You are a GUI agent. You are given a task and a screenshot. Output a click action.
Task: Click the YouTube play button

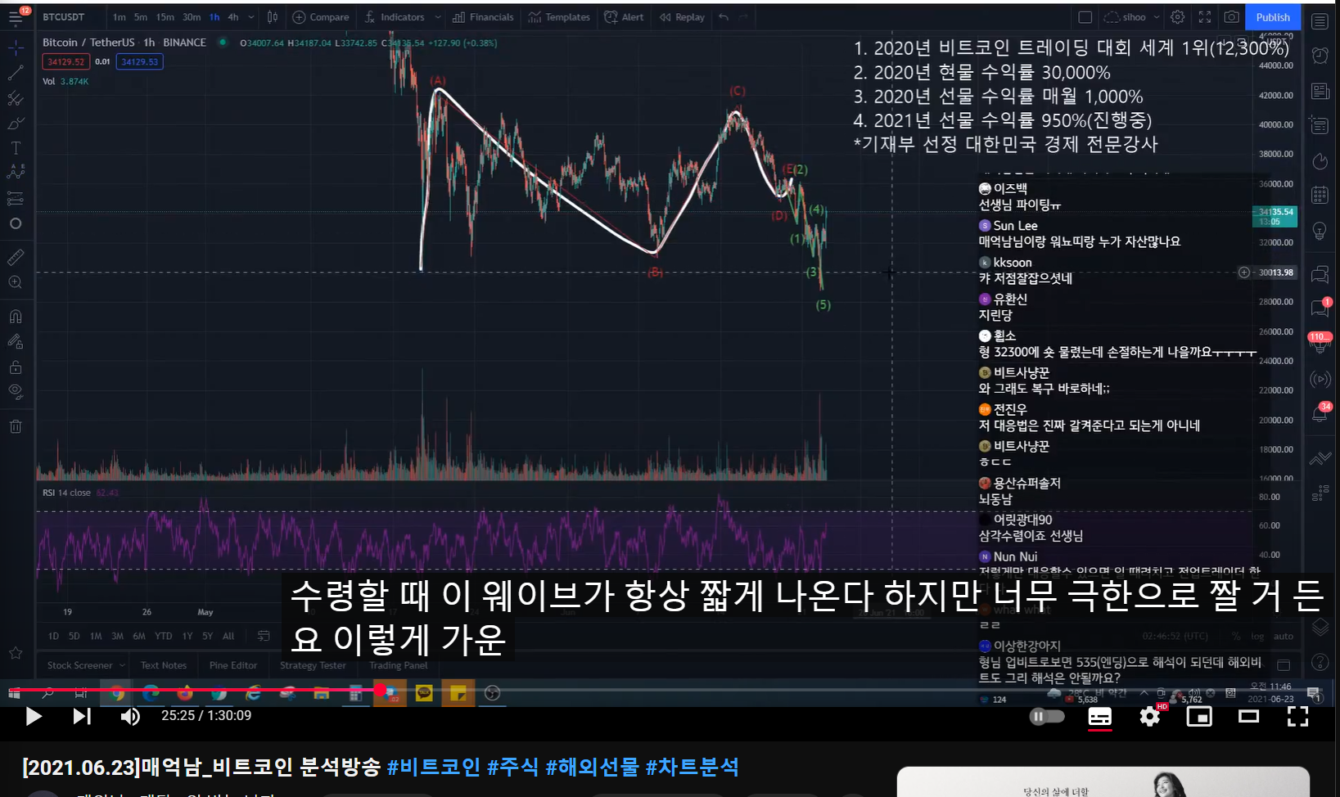pyautogui.click(x=34, y=717)
